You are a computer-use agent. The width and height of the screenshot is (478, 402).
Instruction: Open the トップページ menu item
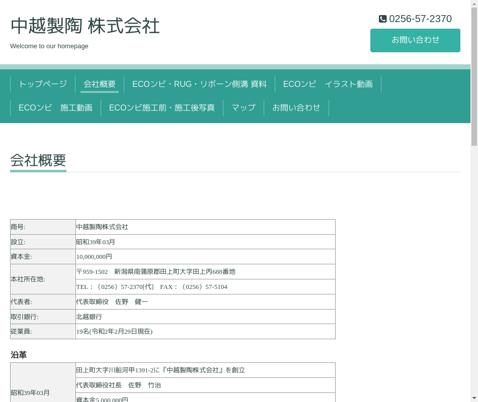pos(43,84)
